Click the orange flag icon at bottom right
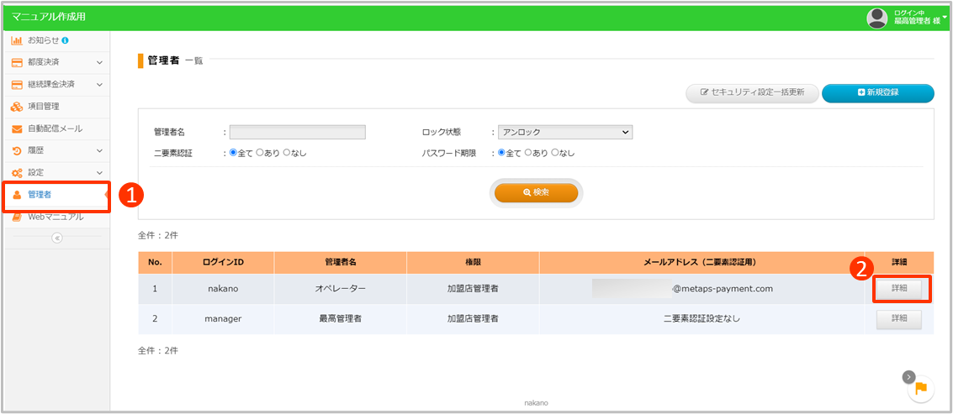 point(921,388)
